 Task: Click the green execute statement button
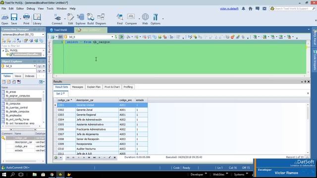tap(121, 37)
